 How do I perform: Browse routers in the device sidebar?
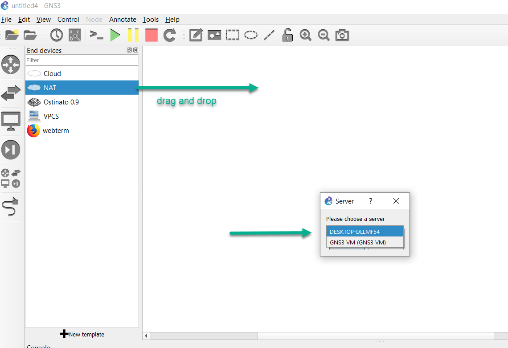click(x=11, y=64)
